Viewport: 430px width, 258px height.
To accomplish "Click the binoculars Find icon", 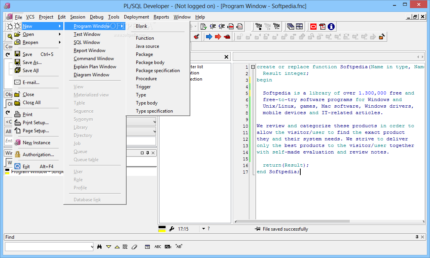I will coord(99,247).
